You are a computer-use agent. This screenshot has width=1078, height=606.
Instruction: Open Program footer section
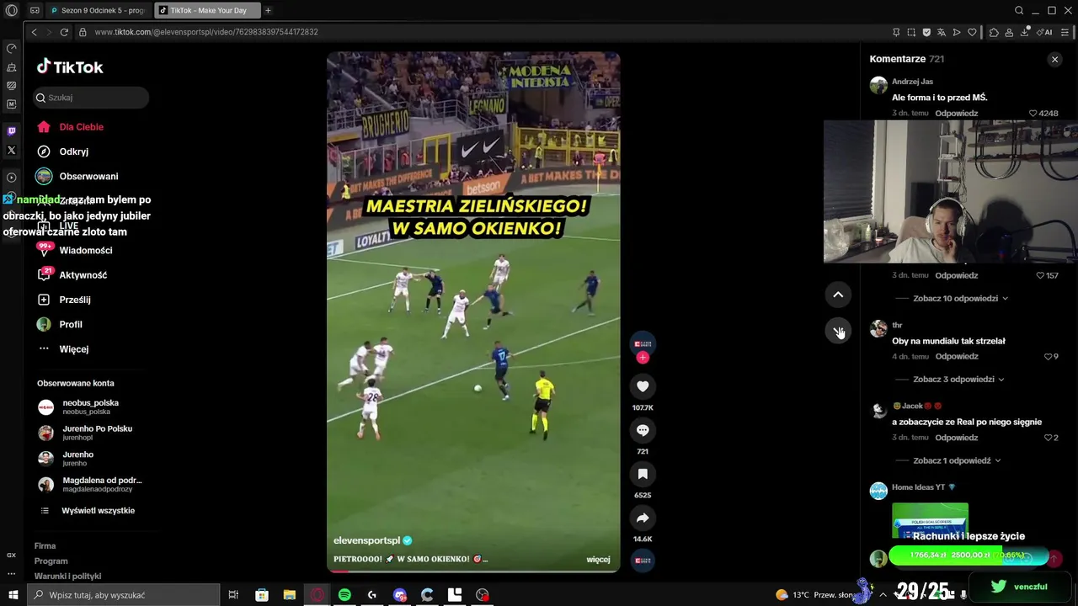51,561
